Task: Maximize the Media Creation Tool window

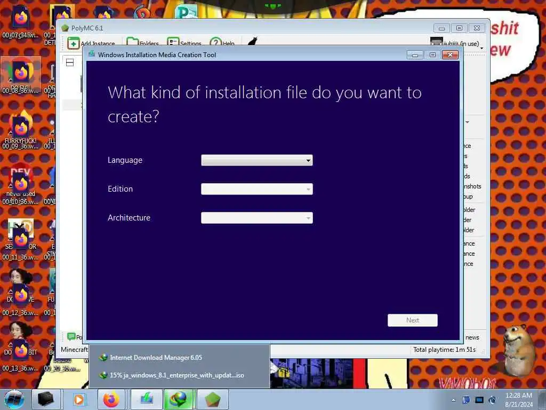Action: (x=432, y=55)
